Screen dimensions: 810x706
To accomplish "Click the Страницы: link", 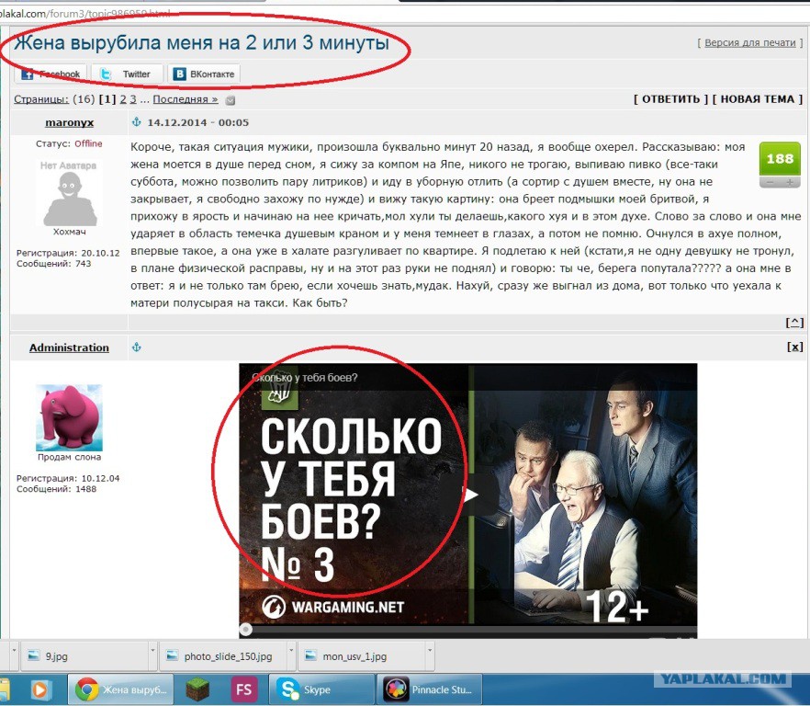I will (40, 99).
